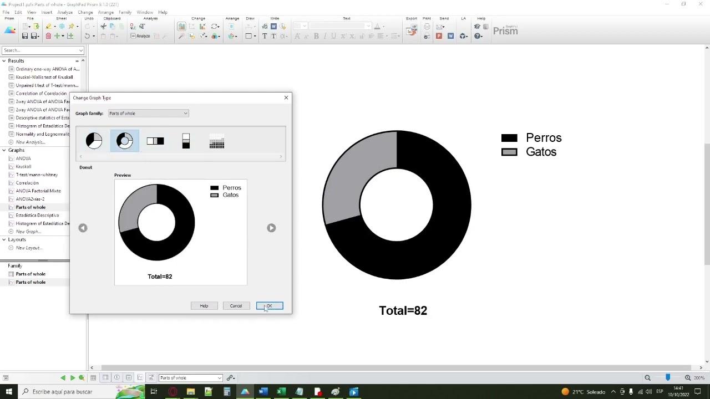Click the OK button in dialog
710x399 pixels.
(270, 306)
